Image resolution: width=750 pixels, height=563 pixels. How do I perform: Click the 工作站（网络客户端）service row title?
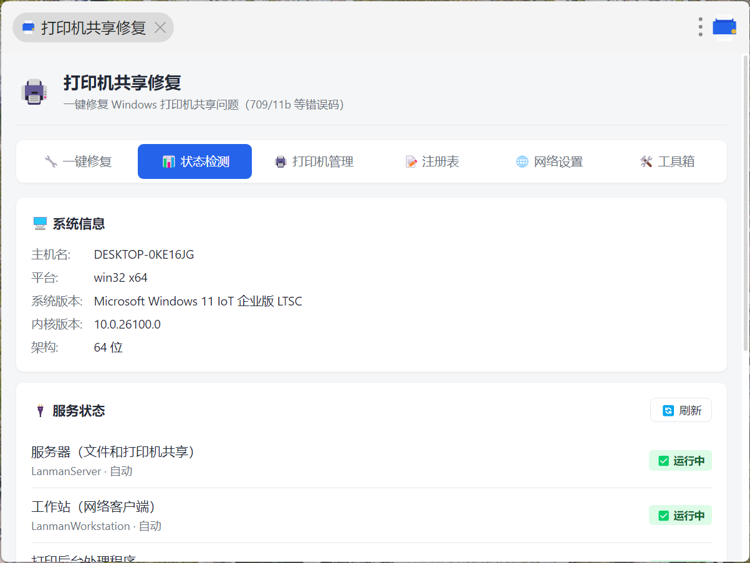[94, 506]
